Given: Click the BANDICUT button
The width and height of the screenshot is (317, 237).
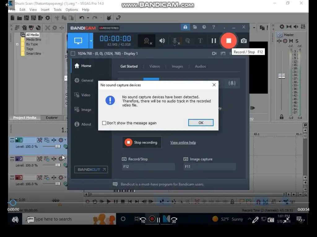Looking at the screenshot, I should pos(91,169).
